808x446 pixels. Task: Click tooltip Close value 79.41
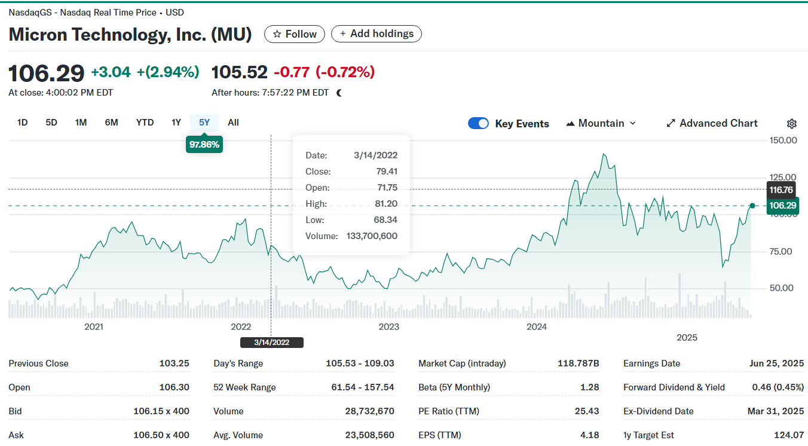(387, 172)
